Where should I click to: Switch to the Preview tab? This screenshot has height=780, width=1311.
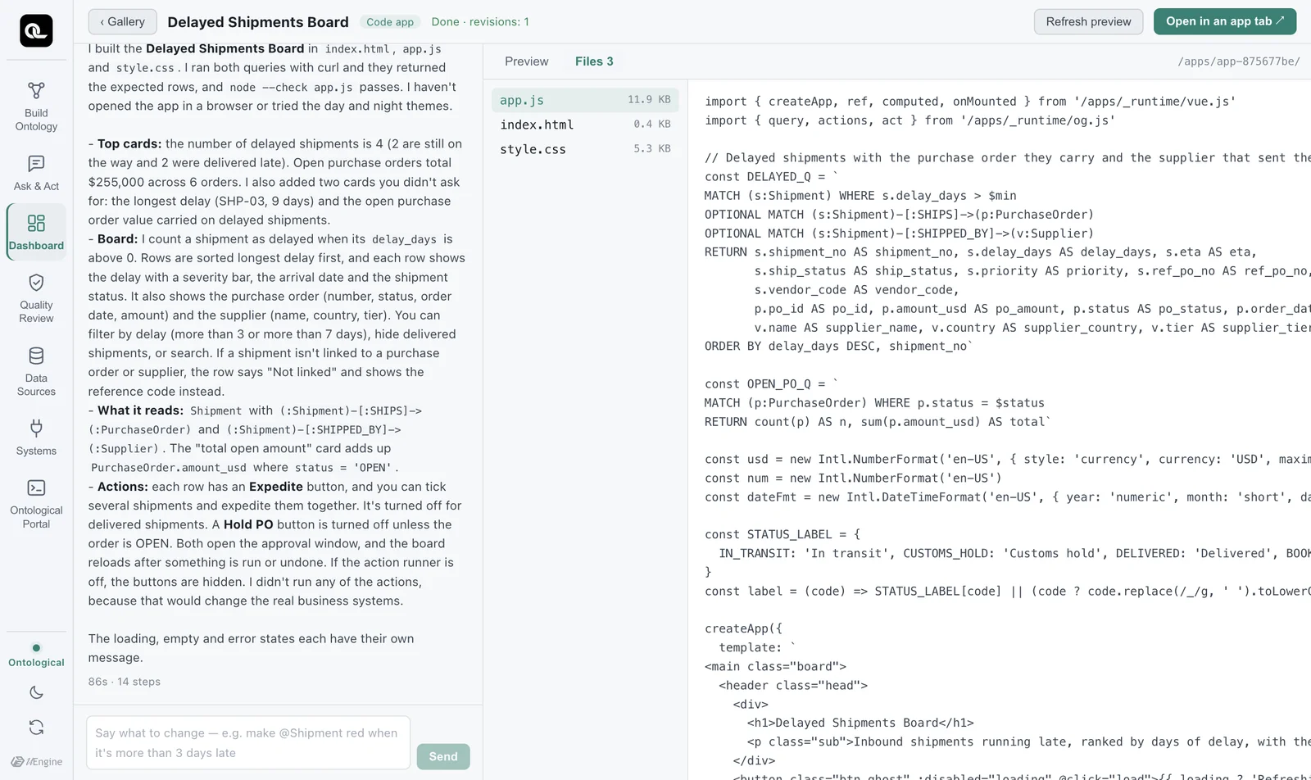(x=526, y=61)
